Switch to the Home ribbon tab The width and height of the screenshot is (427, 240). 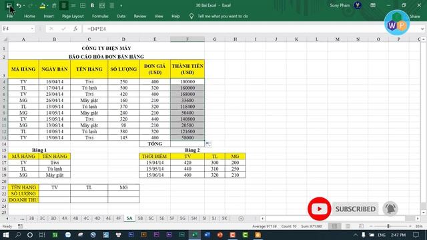[x=29, y=16]
